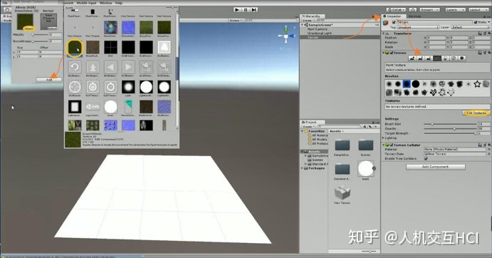
Task: Open the Terrain component help icon
Action: pyautogui.click(x=481, y=53)
